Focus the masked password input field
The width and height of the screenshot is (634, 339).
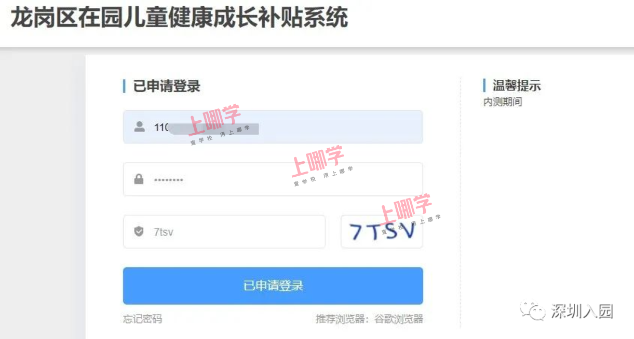tap(273, 179)
